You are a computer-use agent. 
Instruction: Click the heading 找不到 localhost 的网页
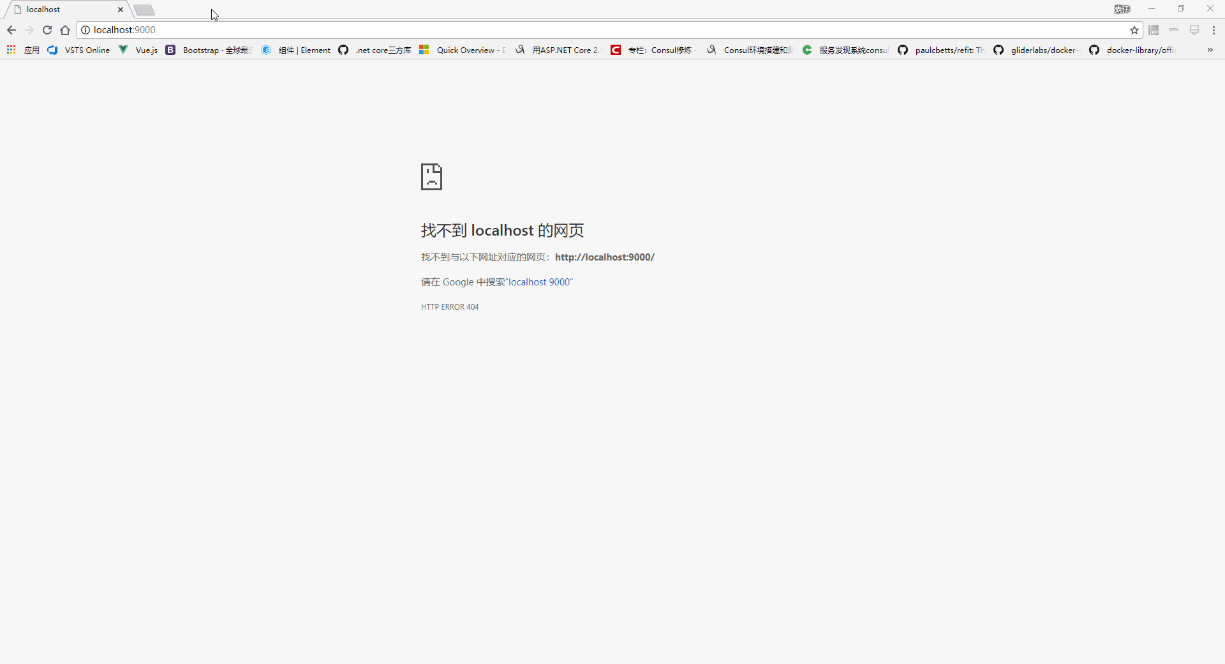pos(502,230)
